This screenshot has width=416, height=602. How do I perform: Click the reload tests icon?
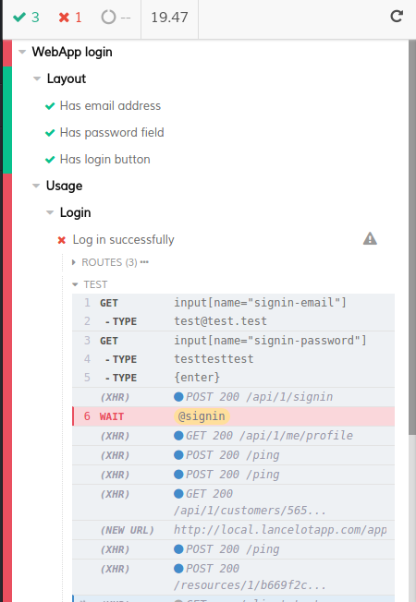click(397, 17)
